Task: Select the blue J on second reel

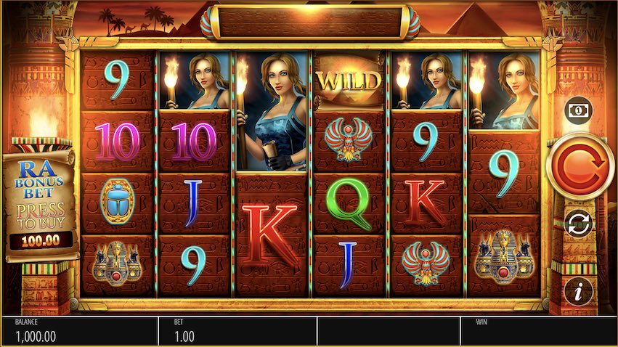Action: click(192, 203)
